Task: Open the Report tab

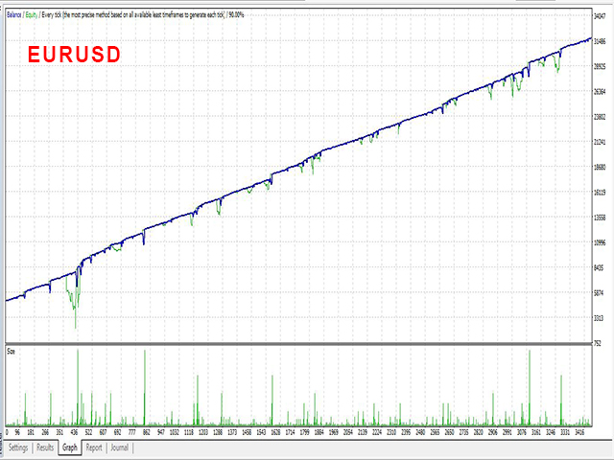Action: coord(94,448)
